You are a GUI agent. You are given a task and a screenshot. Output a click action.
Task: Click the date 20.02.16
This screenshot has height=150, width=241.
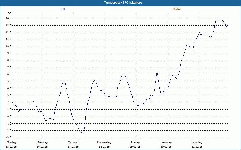pos(166,147)
